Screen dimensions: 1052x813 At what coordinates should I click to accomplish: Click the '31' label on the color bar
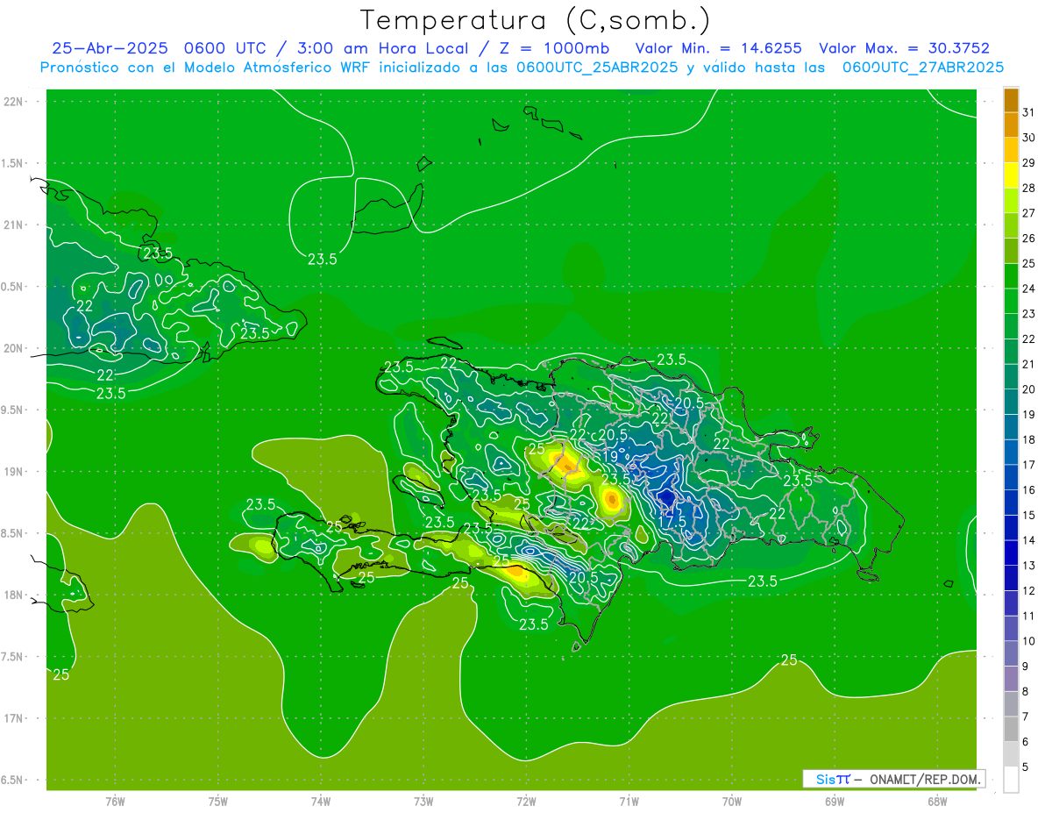pos(1028,112)
